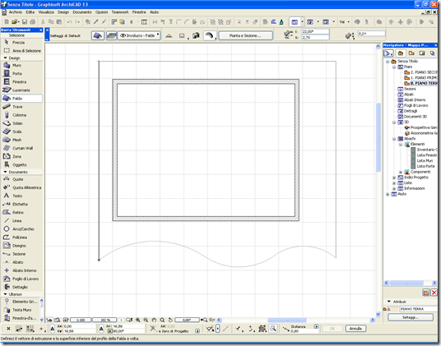The width and height of the screenshot is (441, 346).
Task: Collapse the Piani tree node
Action: [x=394, y=67]
